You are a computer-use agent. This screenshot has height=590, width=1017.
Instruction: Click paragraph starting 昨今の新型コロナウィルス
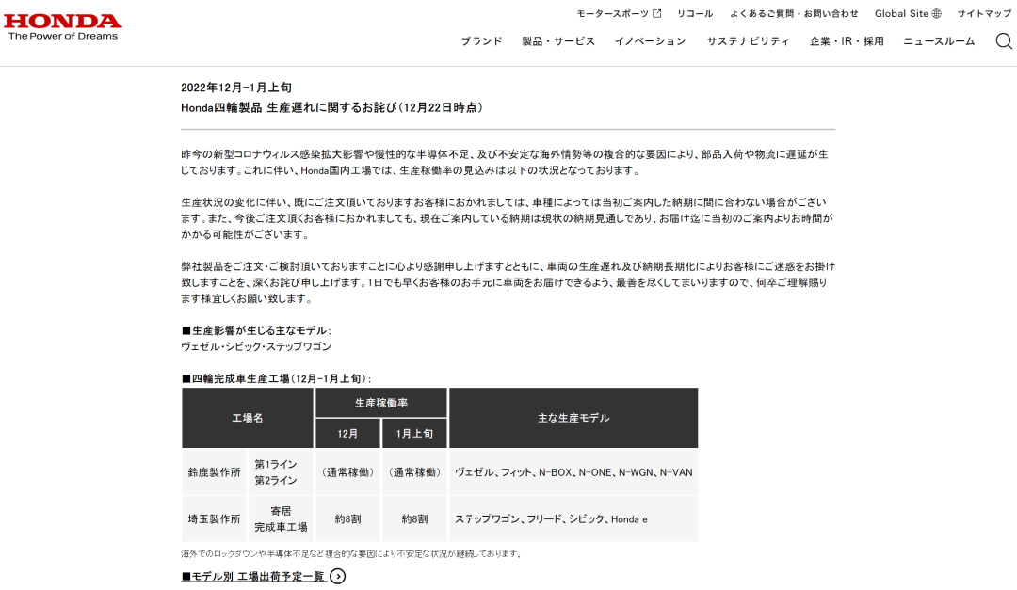[x=505, y=163]
